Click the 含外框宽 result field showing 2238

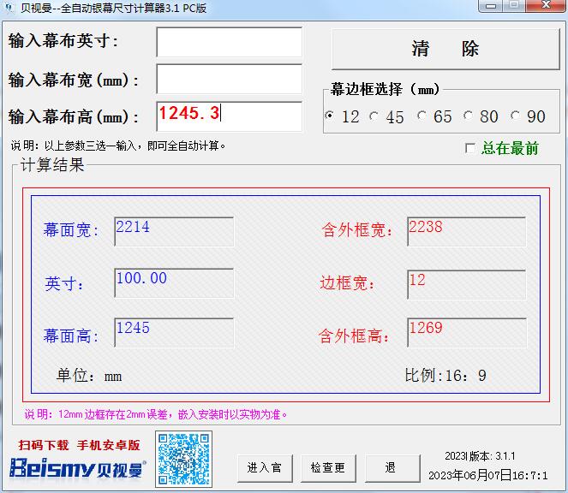[467, 232]
